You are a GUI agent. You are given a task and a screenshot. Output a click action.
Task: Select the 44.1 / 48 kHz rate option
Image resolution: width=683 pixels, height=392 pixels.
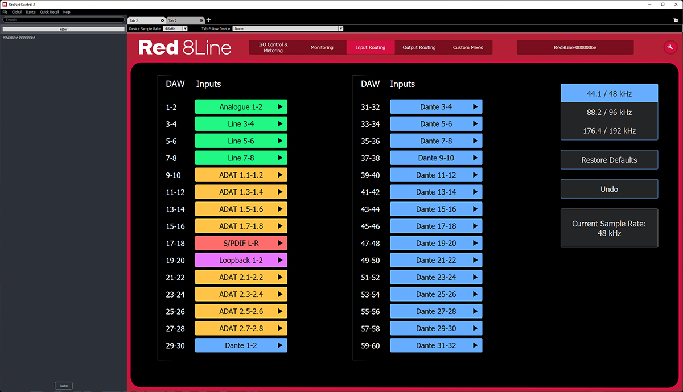point(609,93)
